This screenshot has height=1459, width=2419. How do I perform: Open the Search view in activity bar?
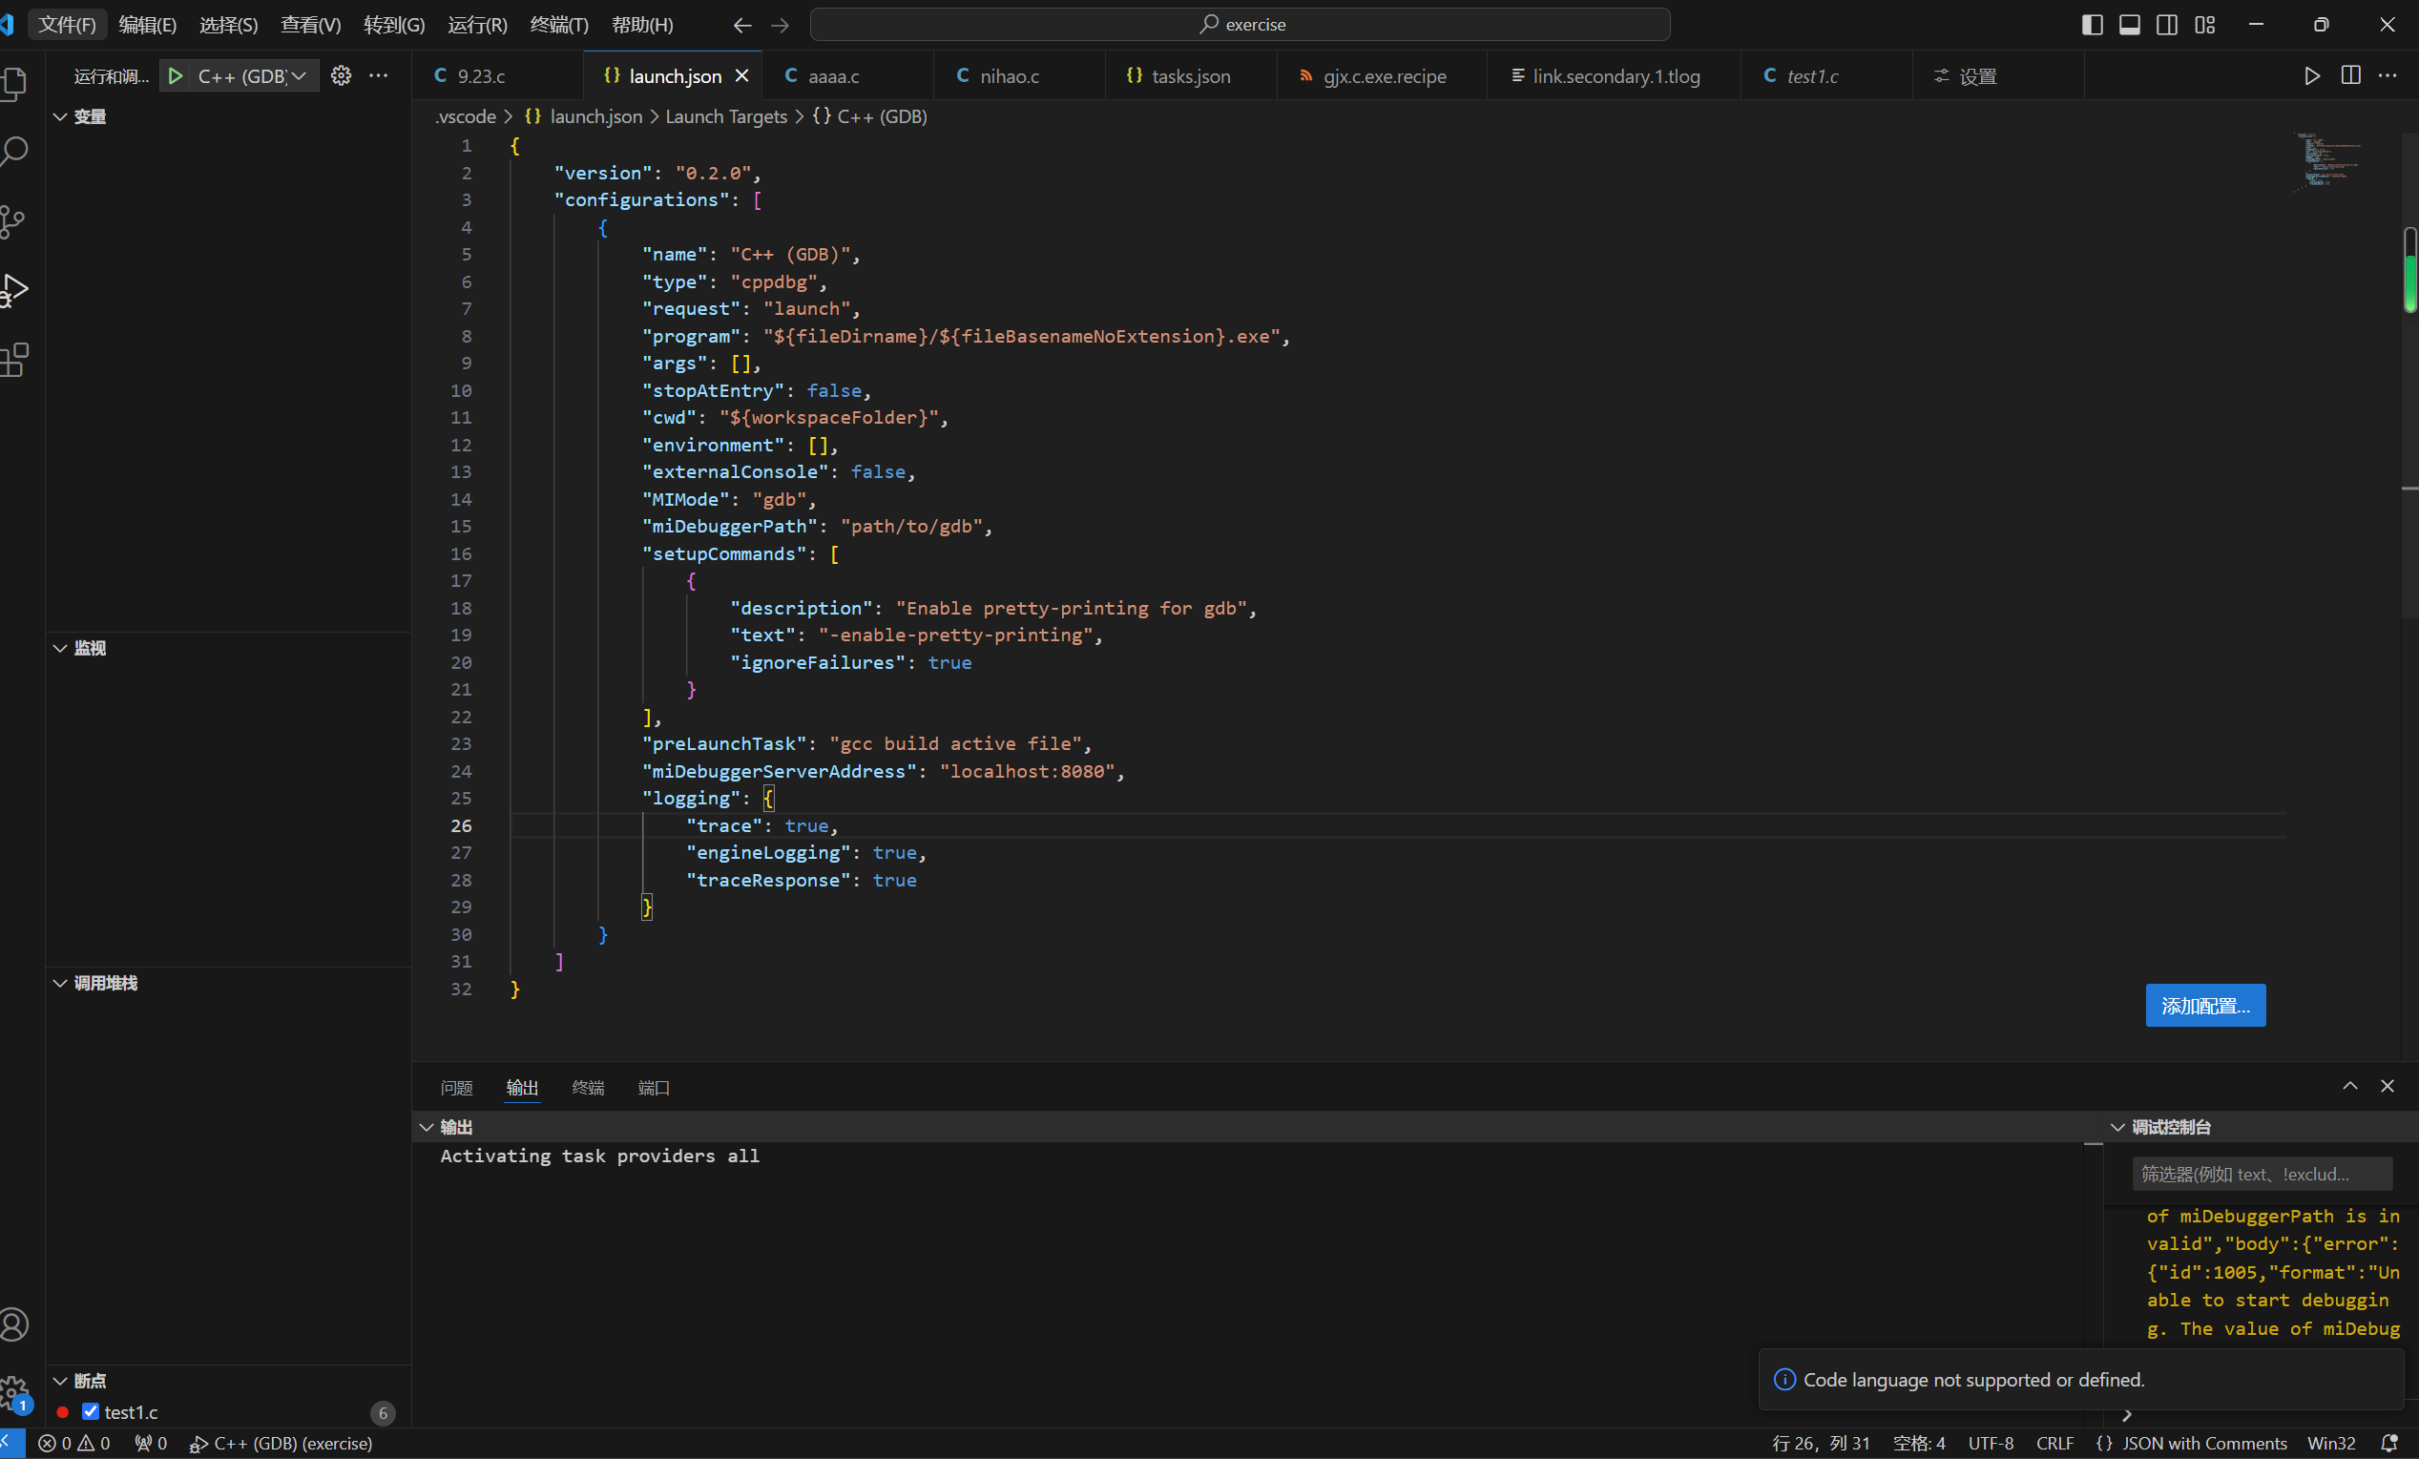point(14,152)
